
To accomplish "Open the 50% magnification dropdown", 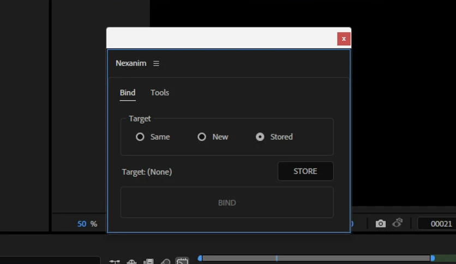I will (x=87, y=224).
